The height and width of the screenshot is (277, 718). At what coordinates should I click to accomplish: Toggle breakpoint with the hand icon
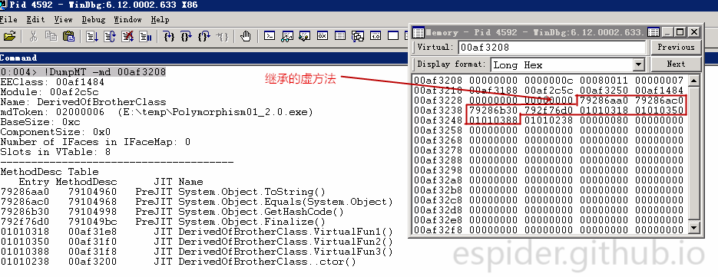pos(246,36)
